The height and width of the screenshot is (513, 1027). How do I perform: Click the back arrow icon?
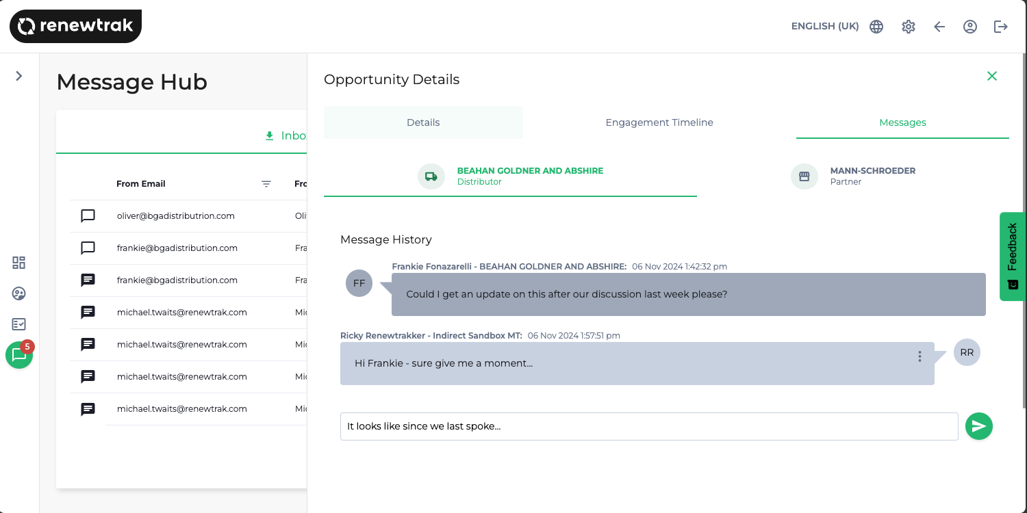pos(939,27)
